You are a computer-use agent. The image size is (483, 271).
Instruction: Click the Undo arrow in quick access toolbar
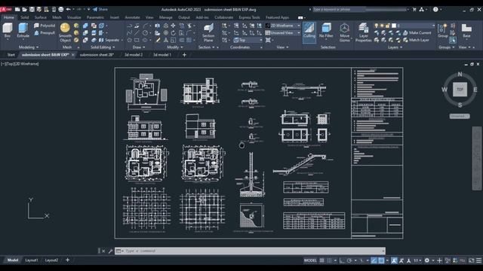point(68,10)
